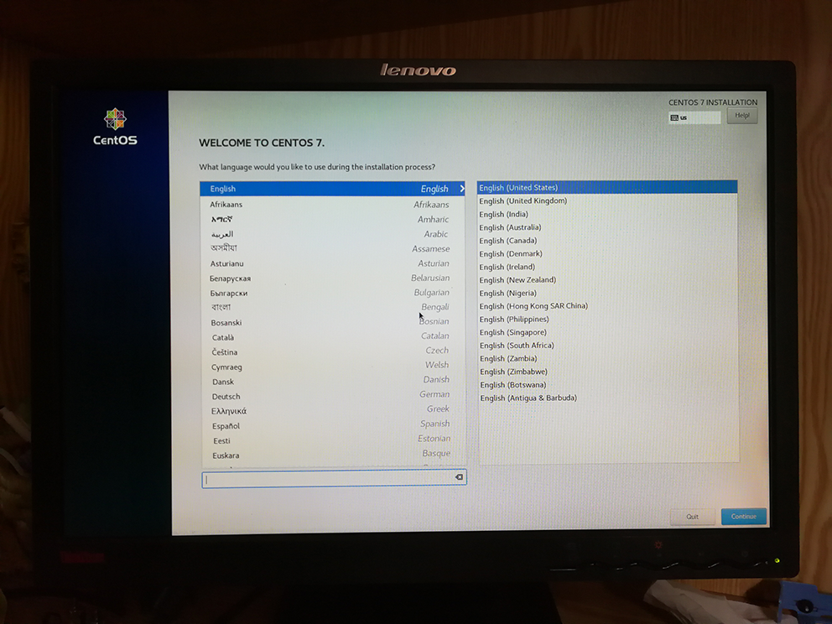Select Español language row

(332, 425)
